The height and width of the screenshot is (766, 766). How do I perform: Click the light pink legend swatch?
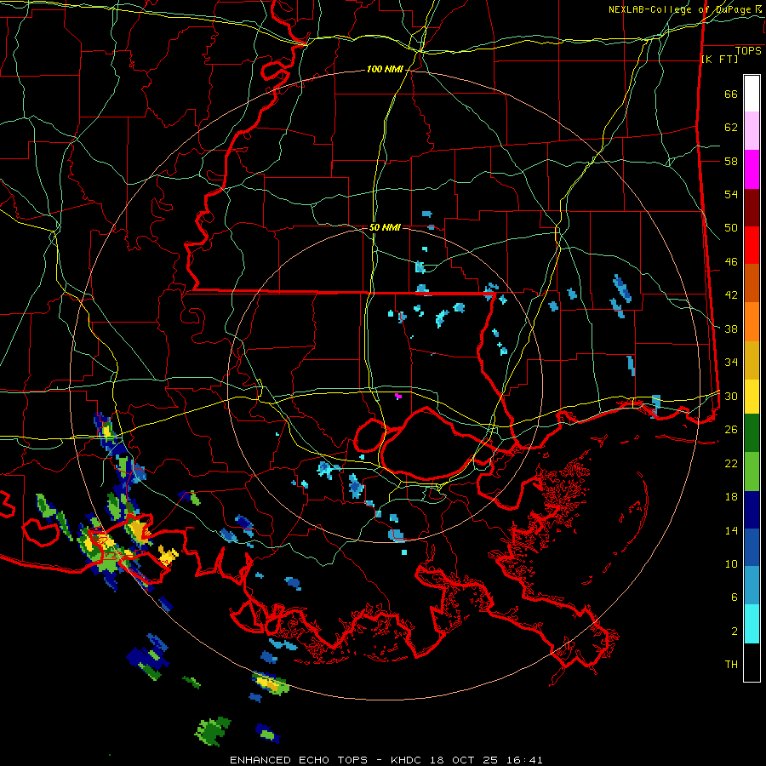point(752,131)
